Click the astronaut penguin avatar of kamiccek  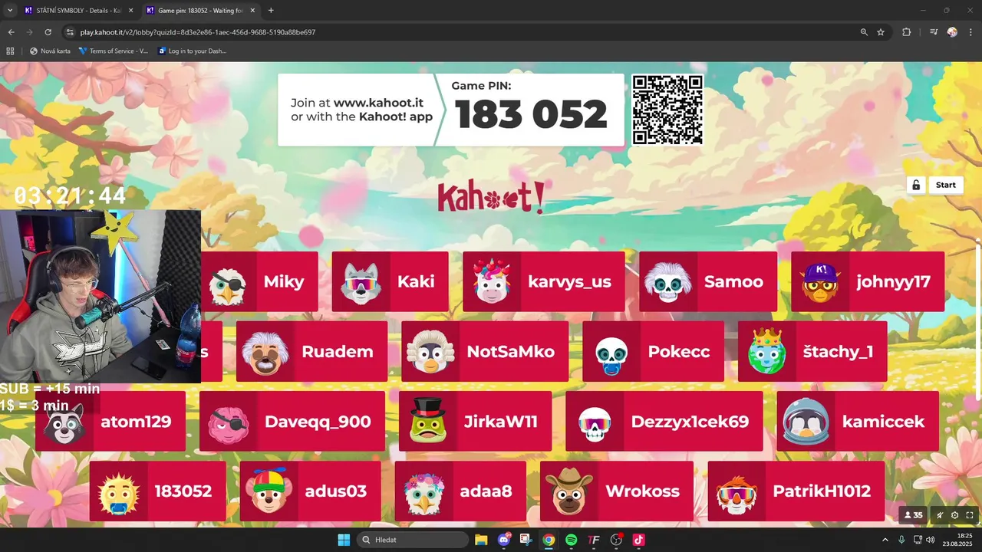[806, 422]
